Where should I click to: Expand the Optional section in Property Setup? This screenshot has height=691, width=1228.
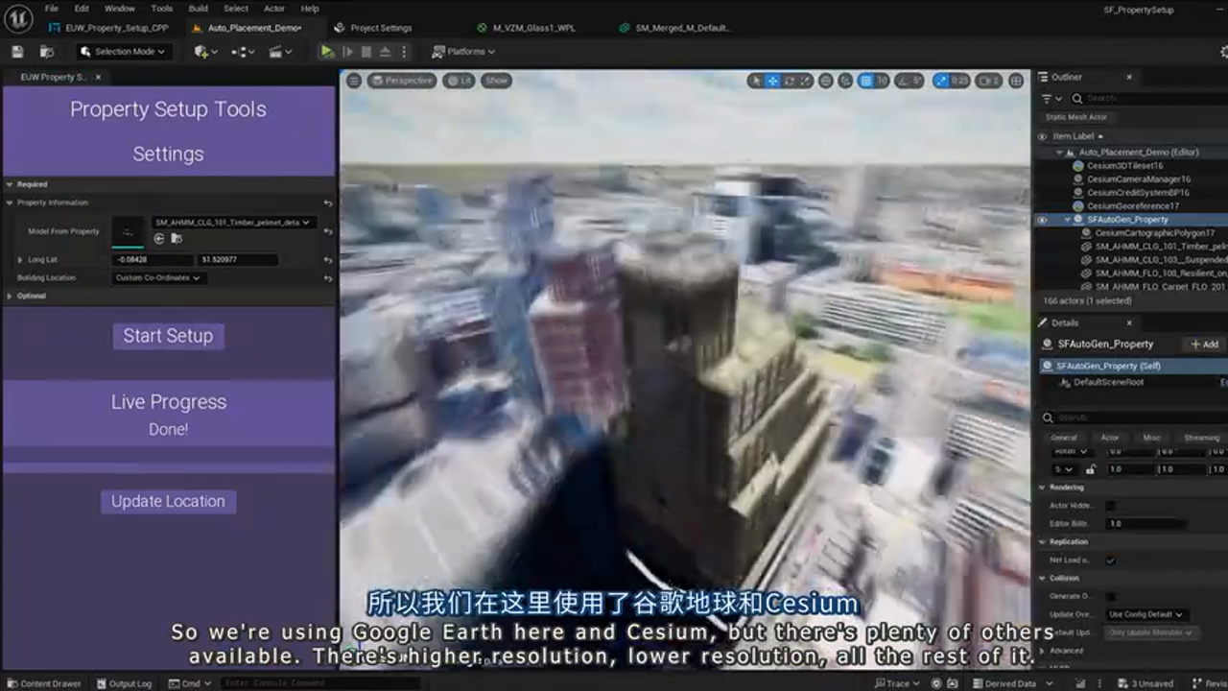pyautogui.click(x=10, y=296)
